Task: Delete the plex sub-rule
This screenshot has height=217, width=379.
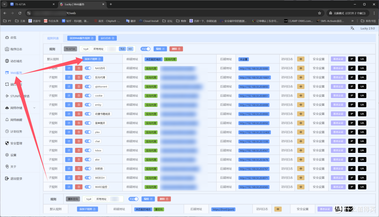Action: point(79,132)
